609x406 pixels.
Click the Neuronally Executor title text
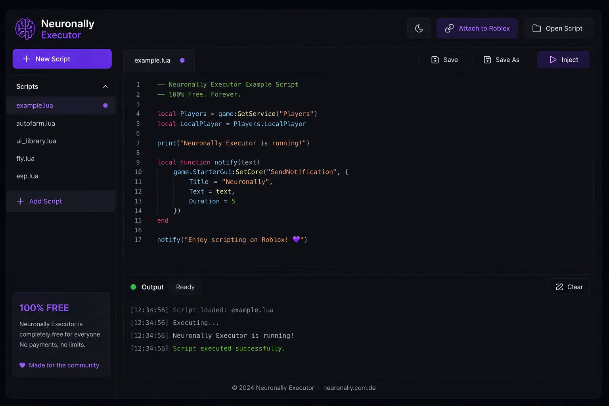(67, 29)
